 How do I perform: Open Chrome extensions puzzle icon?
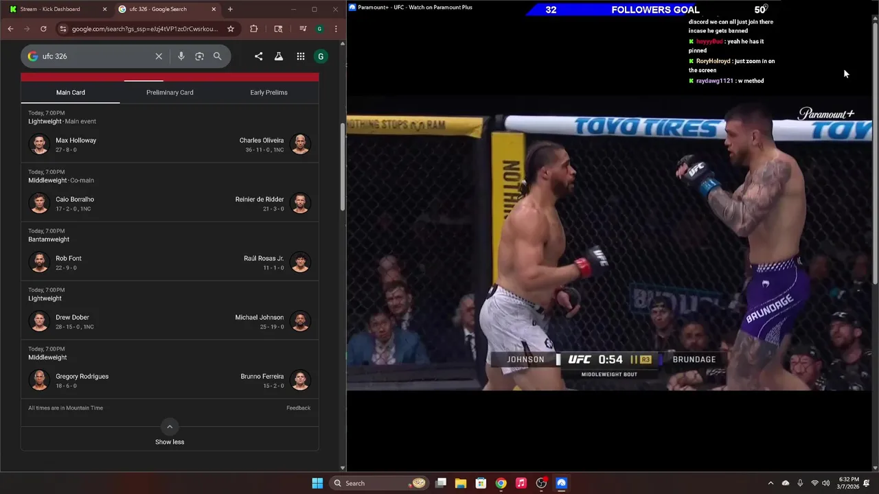[254, 29]
